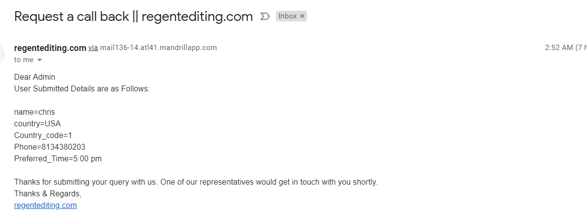Screen dimensions: 587x224
Task: Click the email subject title
Action: [x=134, y=17]
